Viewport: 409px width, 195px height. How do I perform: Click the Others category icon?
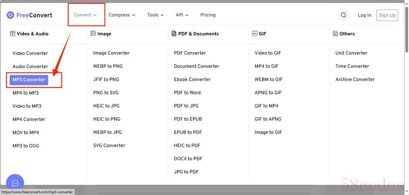pyautogui.click(x=335, y=34)
